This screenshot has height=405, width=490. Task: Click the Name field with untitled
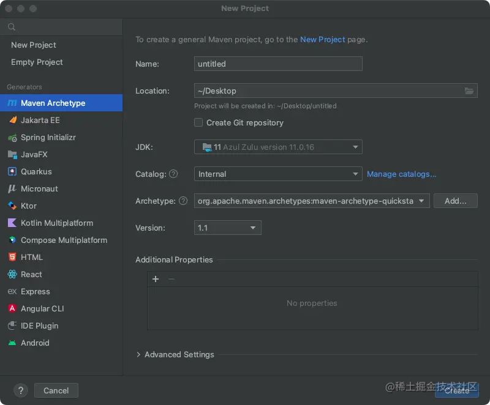pos(278,64)
